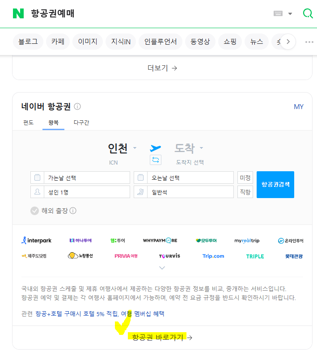Show next search category tabs arrow

click(288, 42)
